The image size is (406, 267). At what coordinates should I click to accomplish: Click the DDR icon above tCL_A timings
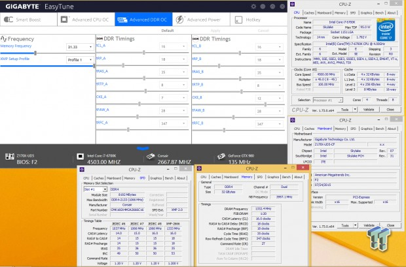(x=100, y=39)
